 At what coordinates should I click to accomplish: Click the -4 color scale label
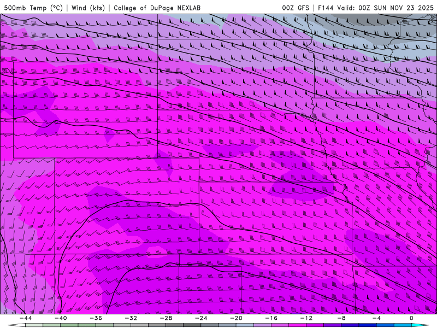[x=376, y=318]
